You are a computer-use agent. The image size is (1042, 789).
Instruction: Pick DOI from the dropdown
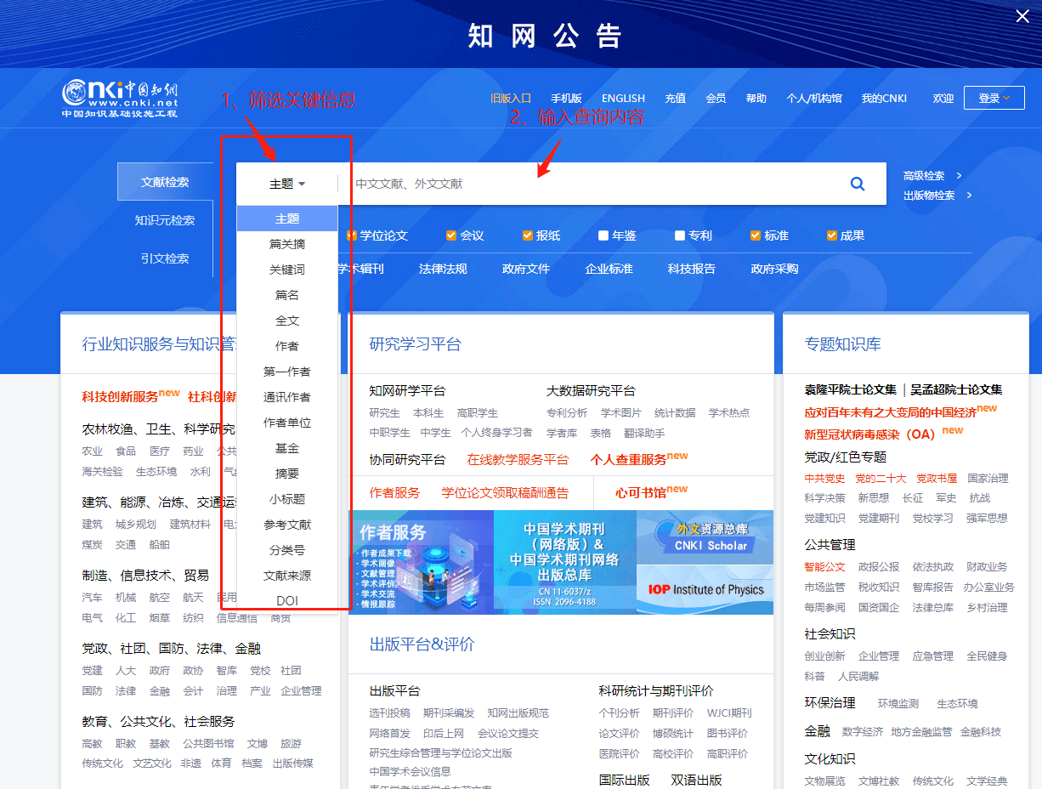(287, 600)
